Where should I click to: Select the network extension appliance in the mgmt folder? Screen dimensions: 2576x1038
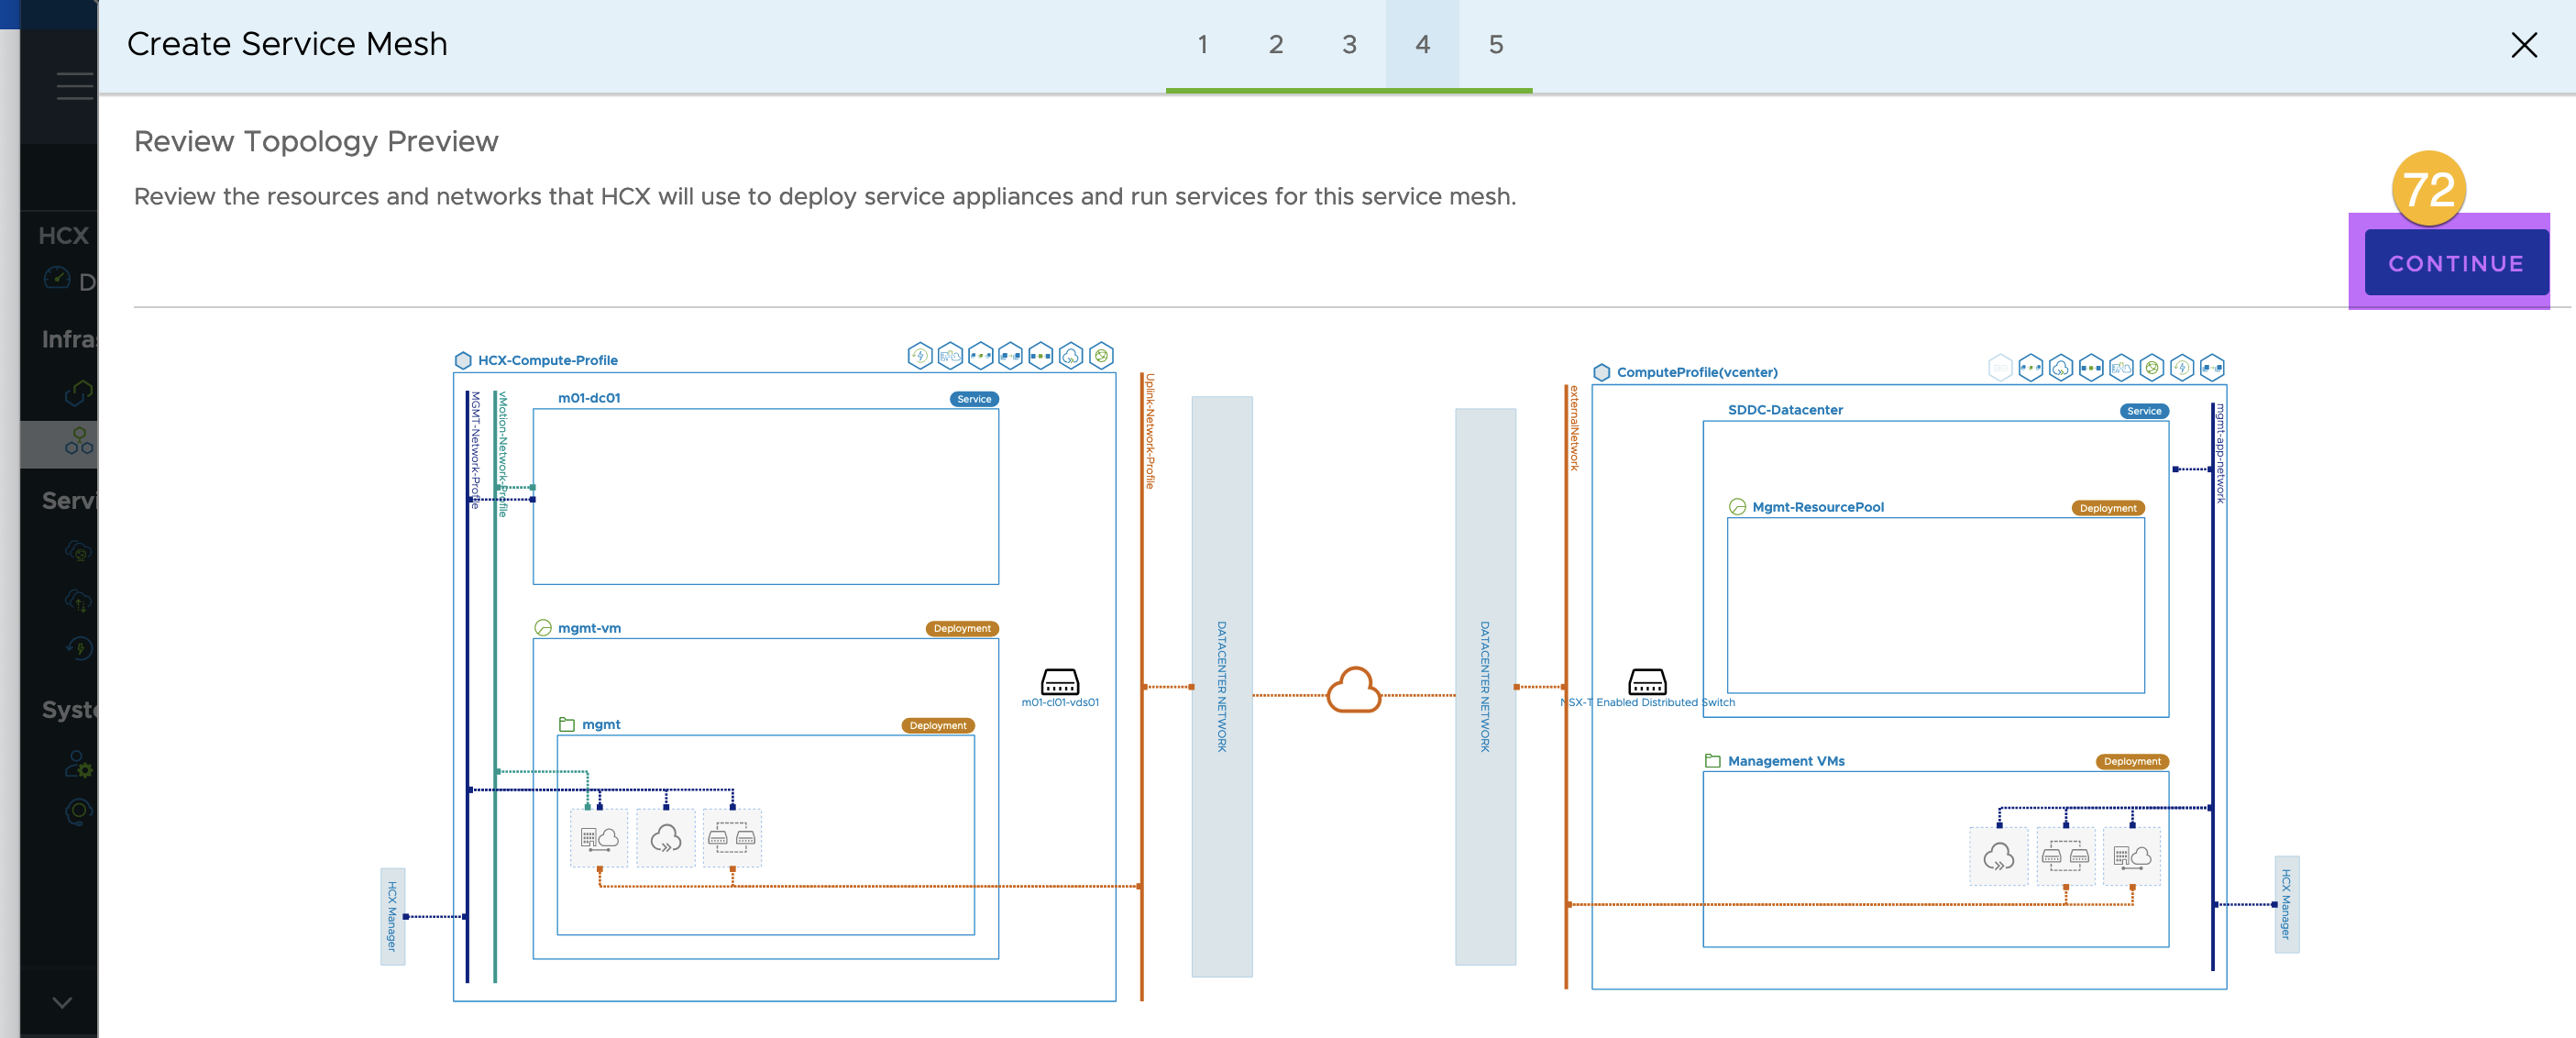732,838
